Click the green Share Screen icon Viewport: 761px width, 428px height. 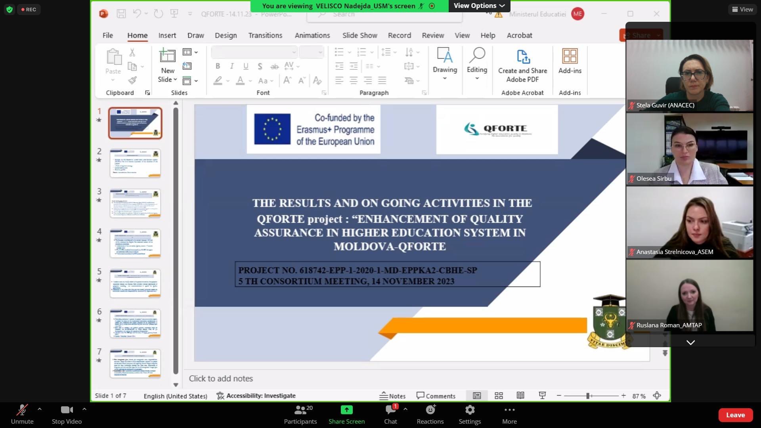pyautogui.click(x=346, y=410)
